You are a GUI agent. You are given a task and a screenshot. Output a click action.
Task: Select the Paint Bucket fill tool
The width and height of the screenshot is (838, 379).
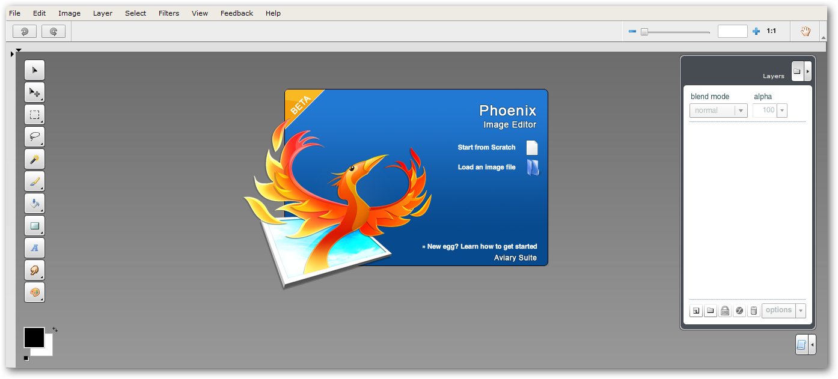click(x=34, y=204)
